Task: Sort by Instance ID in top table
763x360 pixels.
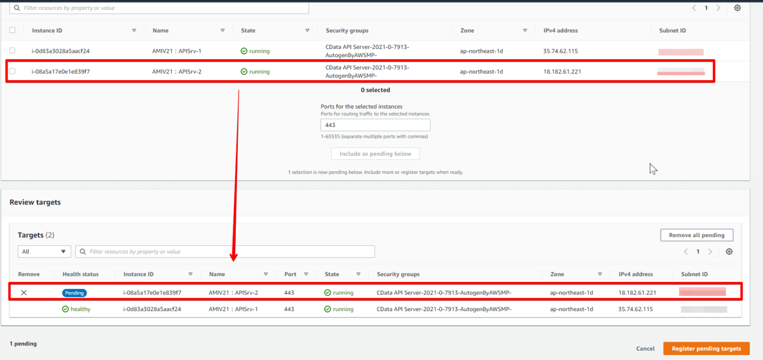Action: point(134,30)
